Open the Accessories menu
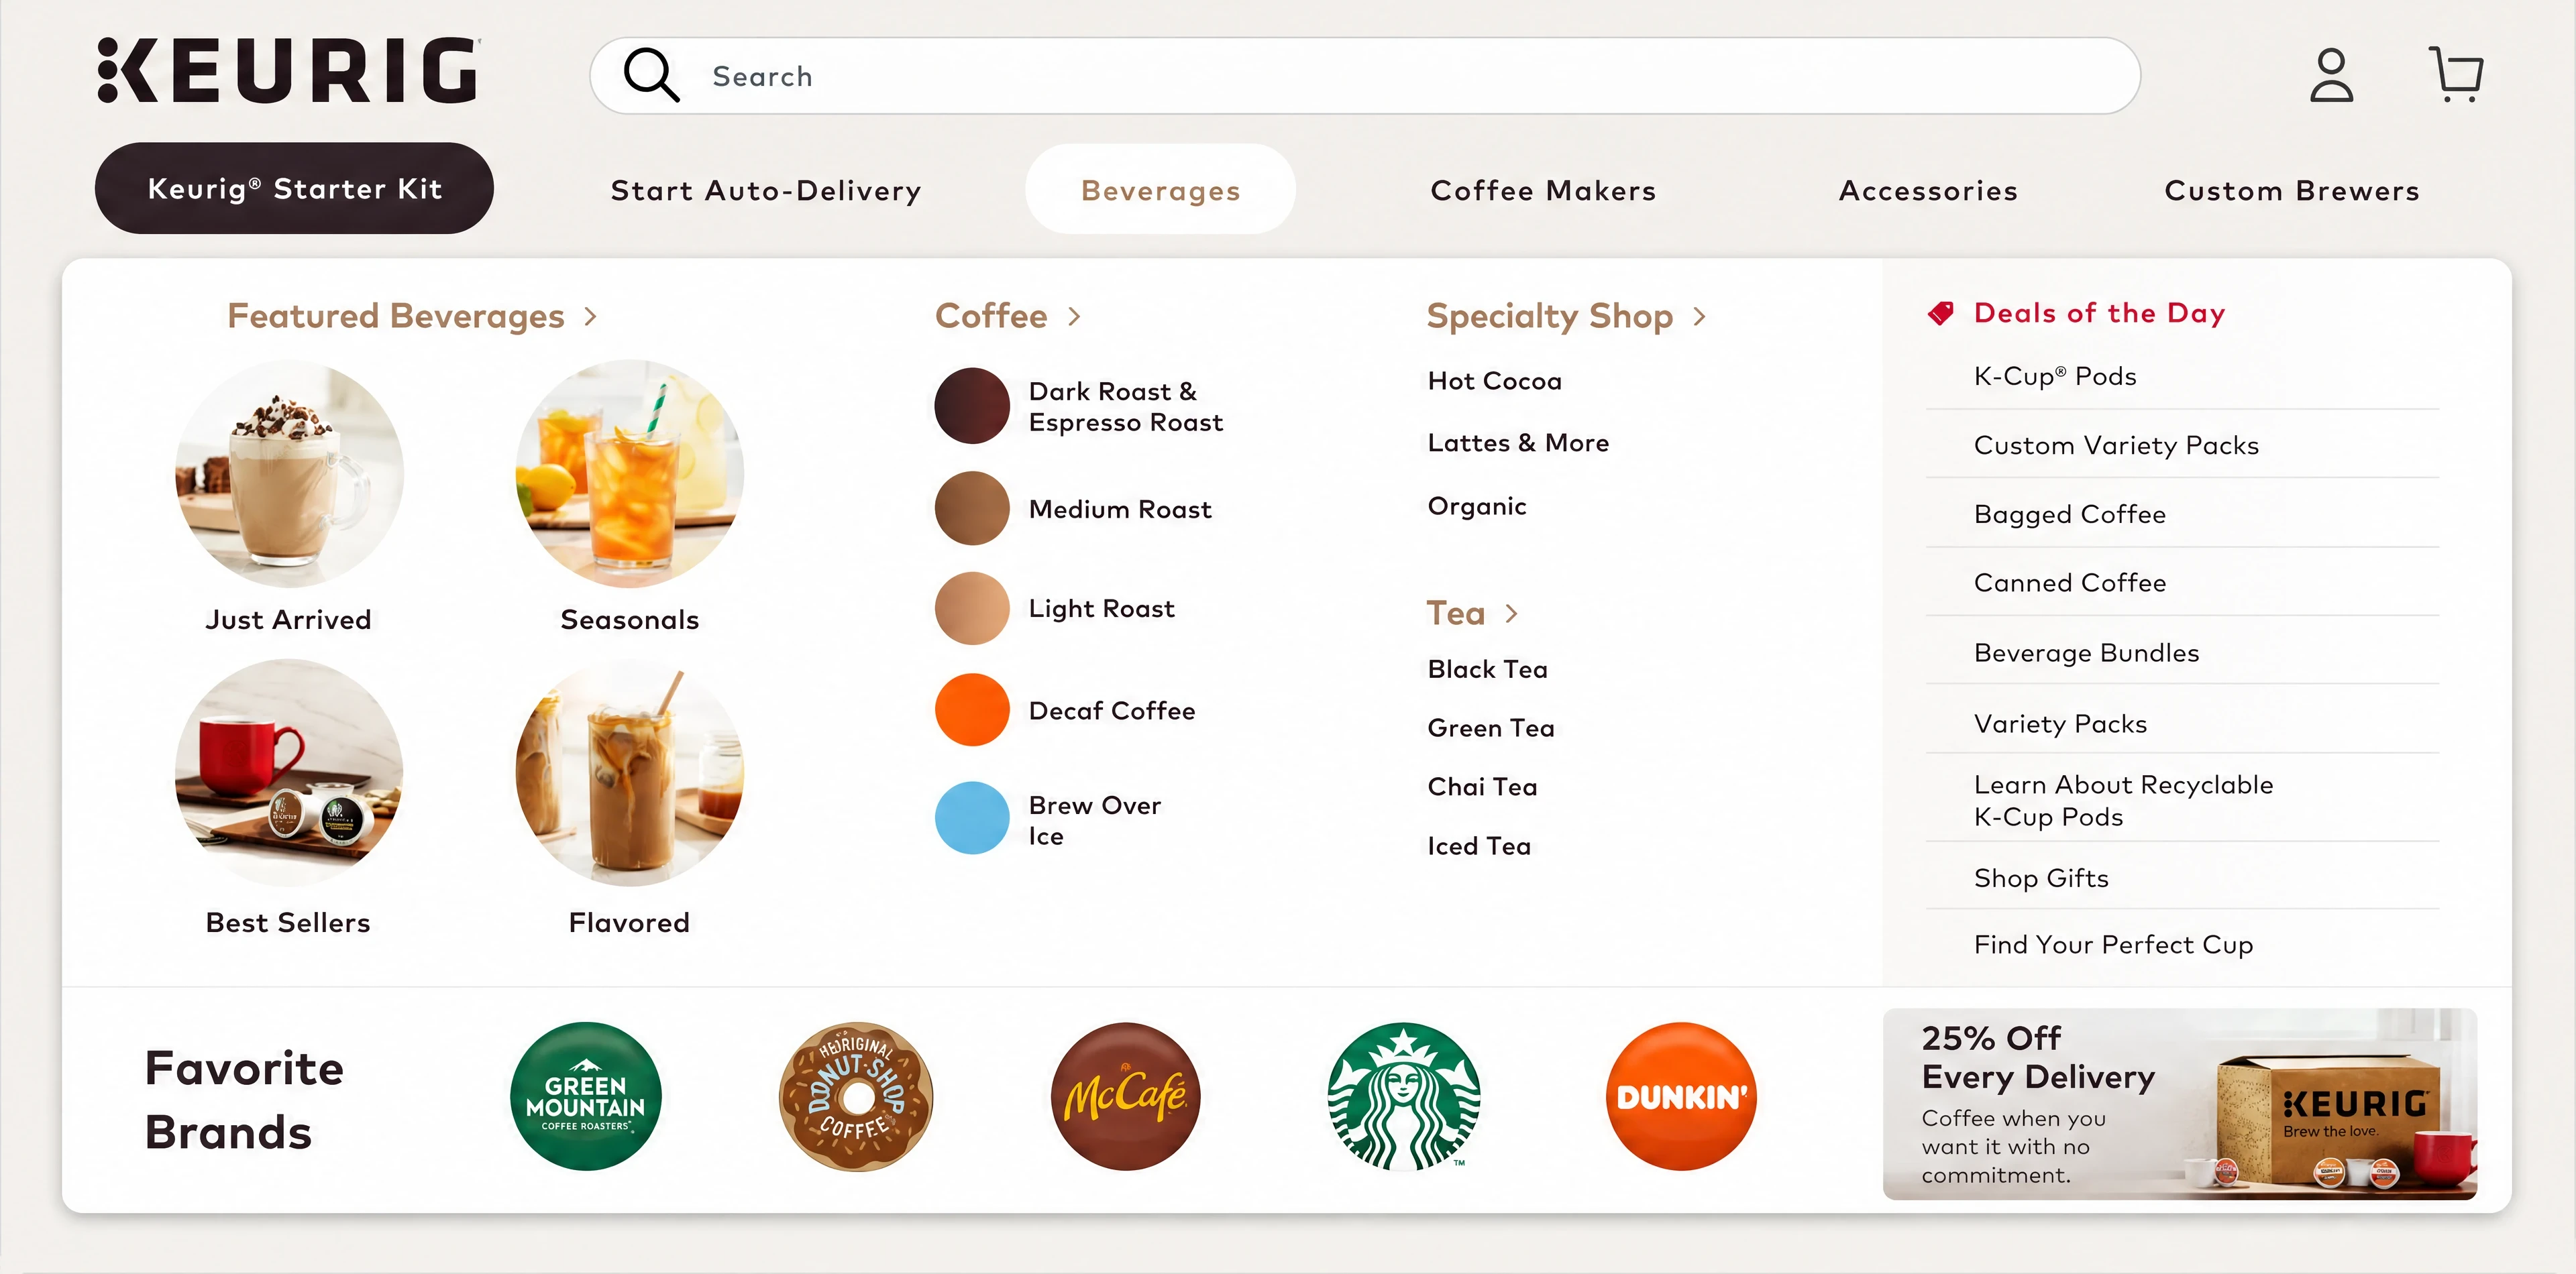This screenshot has height=1274, width=2576. pyautogui.click(x=1928, y=190)
